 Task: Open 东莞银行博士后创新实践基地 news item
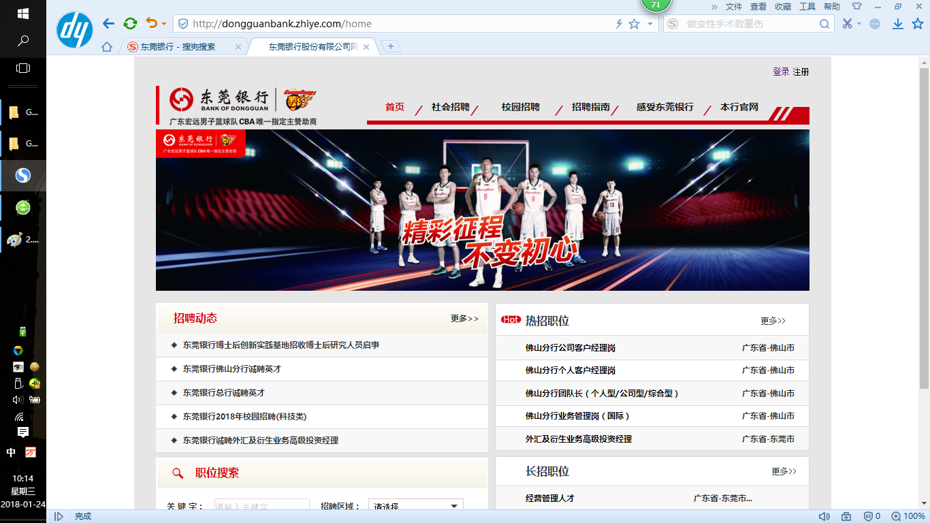pos(281,345)
